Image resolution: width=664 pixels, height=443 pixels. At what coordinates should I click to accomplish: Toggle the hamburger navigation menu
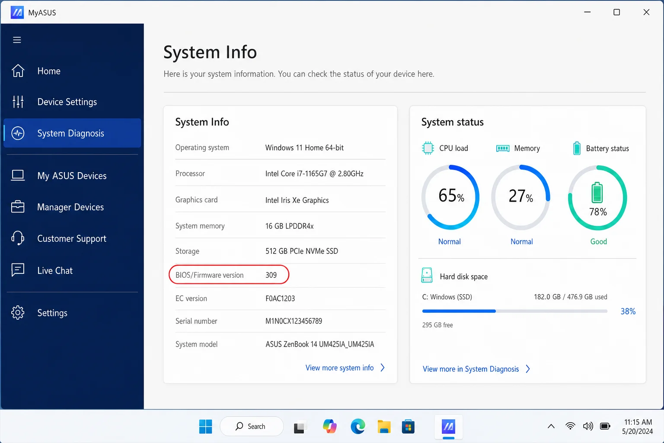[17, 40]
